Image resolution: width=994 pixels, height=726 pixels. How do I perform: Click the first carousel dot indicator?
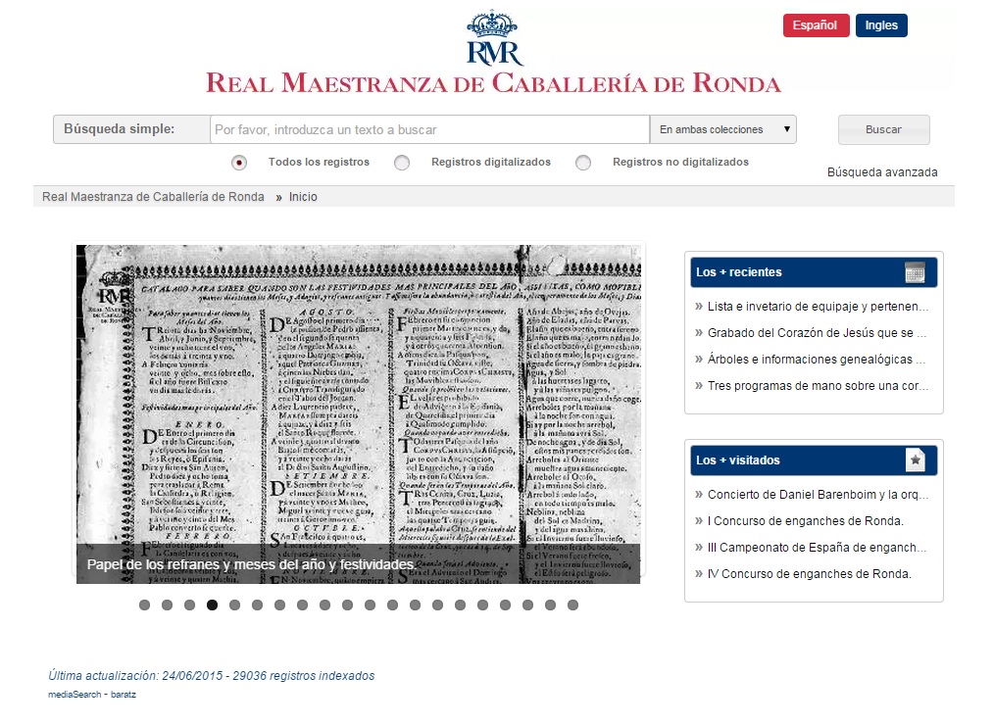(x=145, y=605)
